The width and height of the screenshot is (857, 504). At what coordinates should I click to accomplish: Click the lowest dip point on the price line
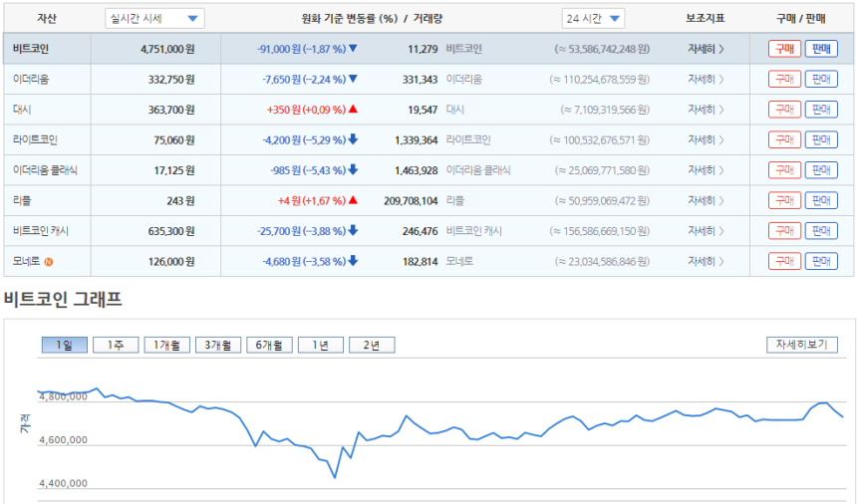[335, 478]
